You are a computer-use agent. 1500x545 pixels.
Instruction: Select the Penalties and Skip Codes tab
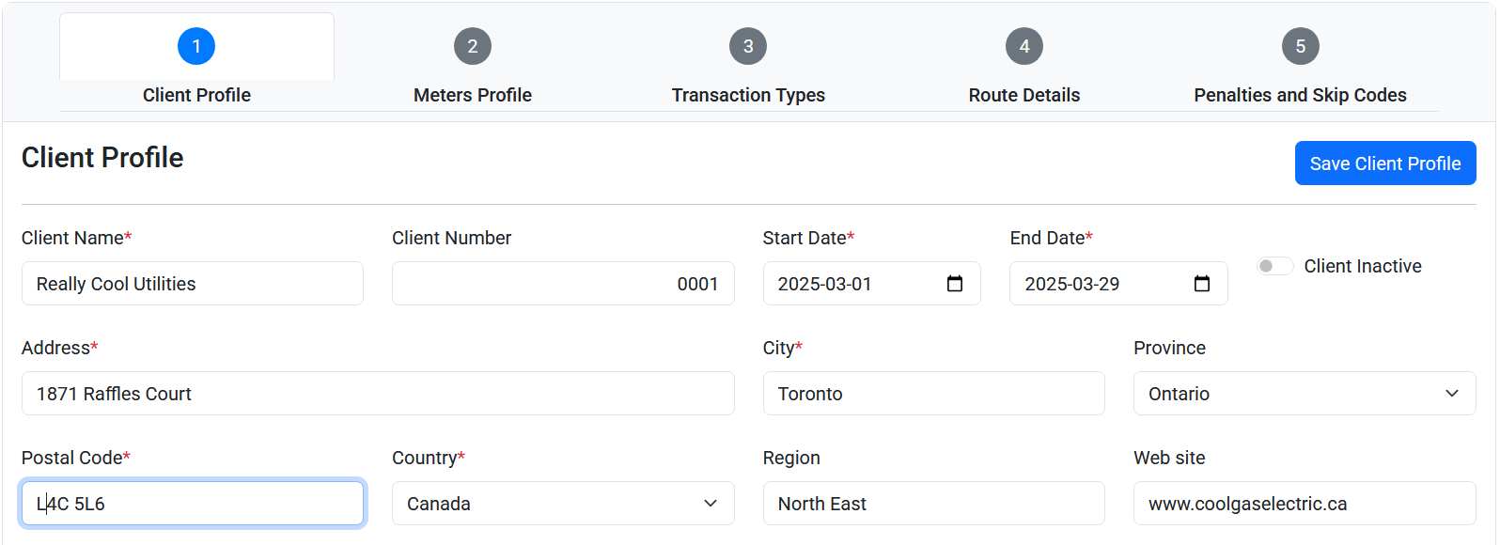coord(1301,95)
